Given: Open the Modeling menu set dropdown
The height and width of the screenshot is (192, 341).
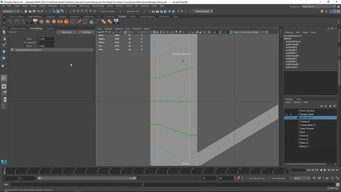Looking at the screenshot, I should tap(11, 11).
